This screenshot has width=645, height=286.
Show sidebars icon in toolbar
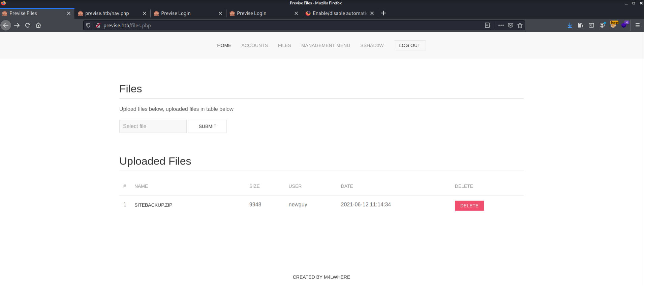pyautogui.click(x=591, y=25)
